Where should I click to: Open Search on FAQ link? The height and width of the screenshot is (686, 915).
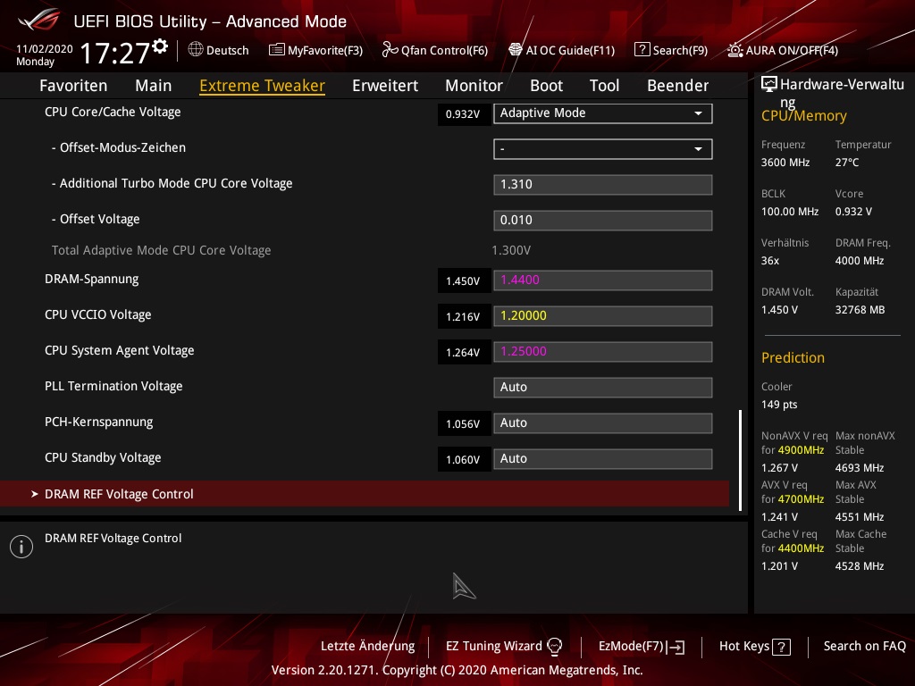tap(864, 647)
